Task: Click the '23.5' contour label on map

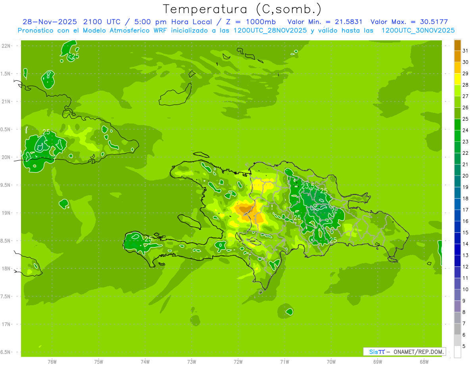Action: point(308,186)
